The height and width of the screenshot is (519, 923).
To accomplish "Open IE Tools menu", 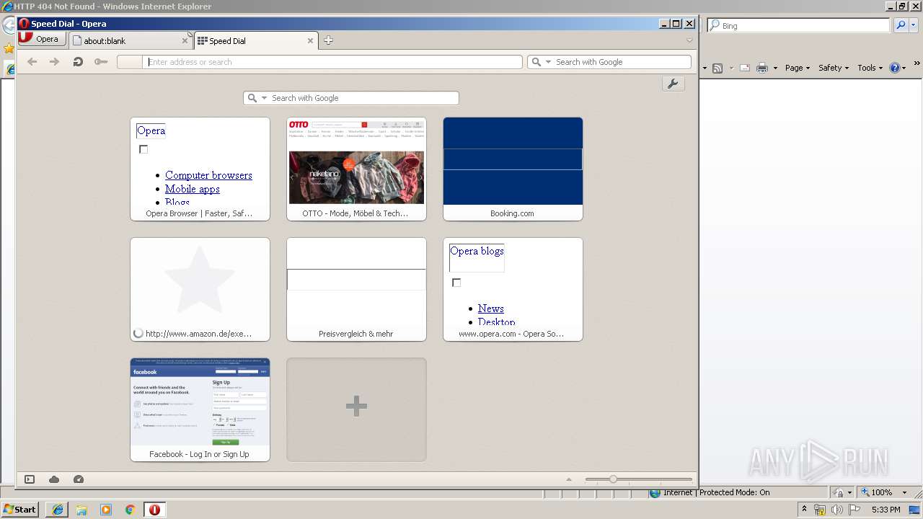I will 870,68.
